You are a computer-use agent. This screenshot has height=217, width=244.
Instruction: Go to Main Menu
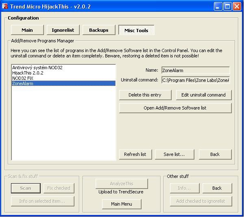tap(122, 204)
